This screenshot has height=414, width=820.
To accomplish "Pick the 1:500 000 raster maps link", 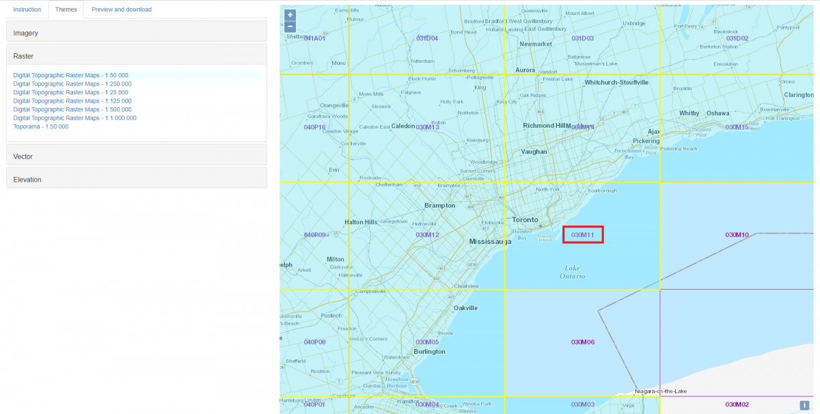I will [x=72, y=109].
